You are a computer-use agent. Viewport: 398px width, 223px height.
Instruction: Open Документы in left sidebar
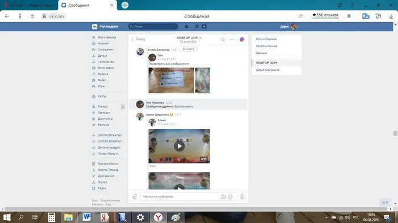click(105, 119)
